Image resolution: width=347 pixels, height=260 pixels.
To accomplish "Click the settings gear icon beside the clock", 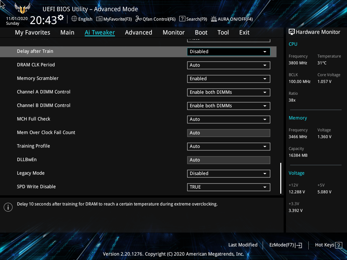I will pyautogui.click(x=61, y=17).
